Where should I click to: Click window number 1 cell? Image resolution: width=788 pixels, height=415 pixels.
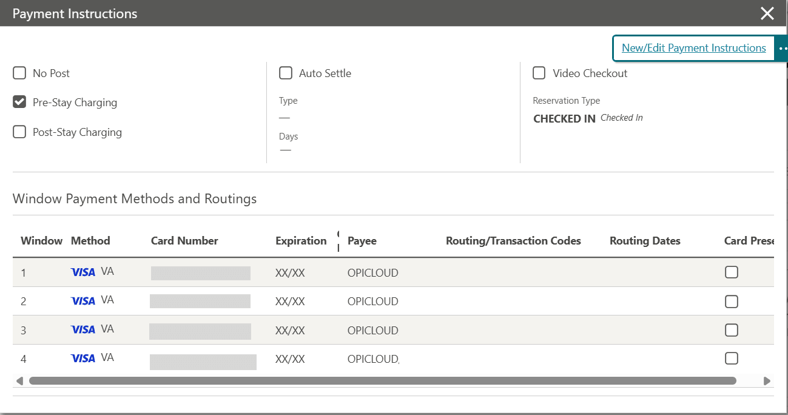coord(24,273)
